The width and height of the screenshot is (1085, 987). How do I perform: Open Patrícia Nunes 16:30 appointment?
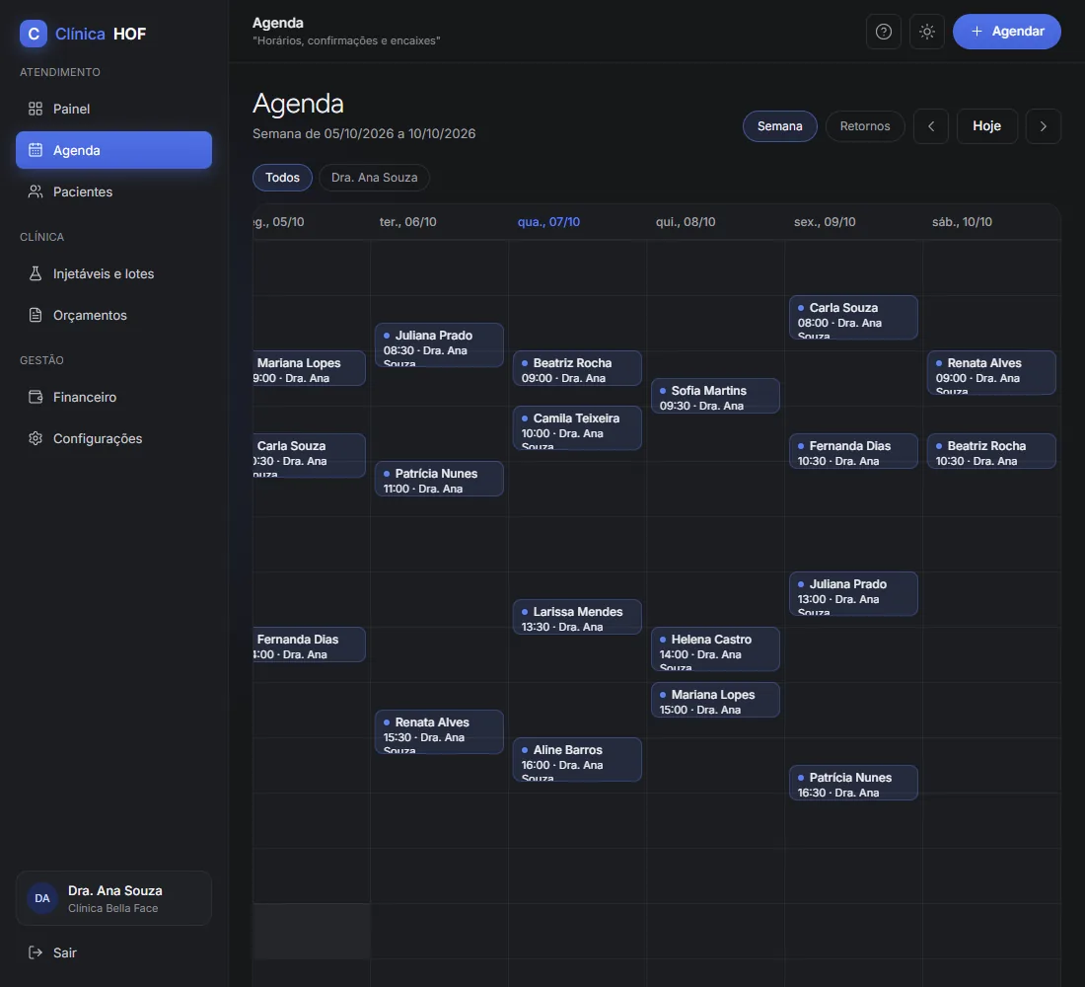[x=854, y=784]
